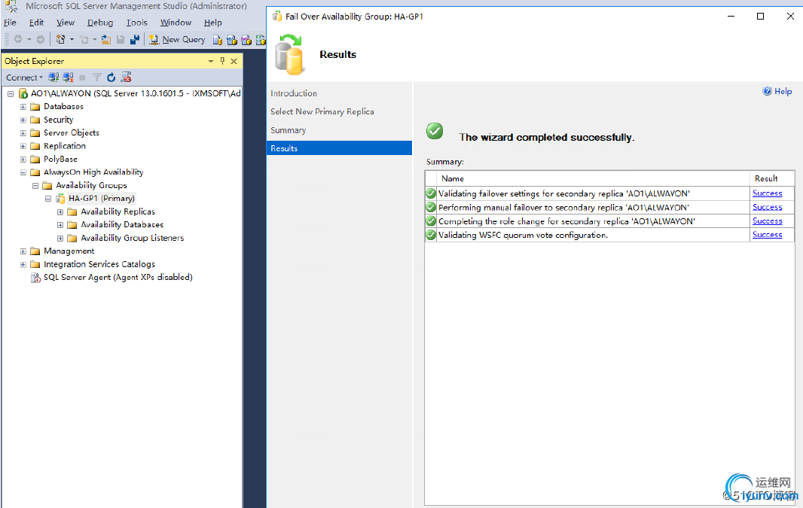This screenshot has width=803, height=508.
Task: Click the Database Engine Query icon
Action: (x=218, y=39)
